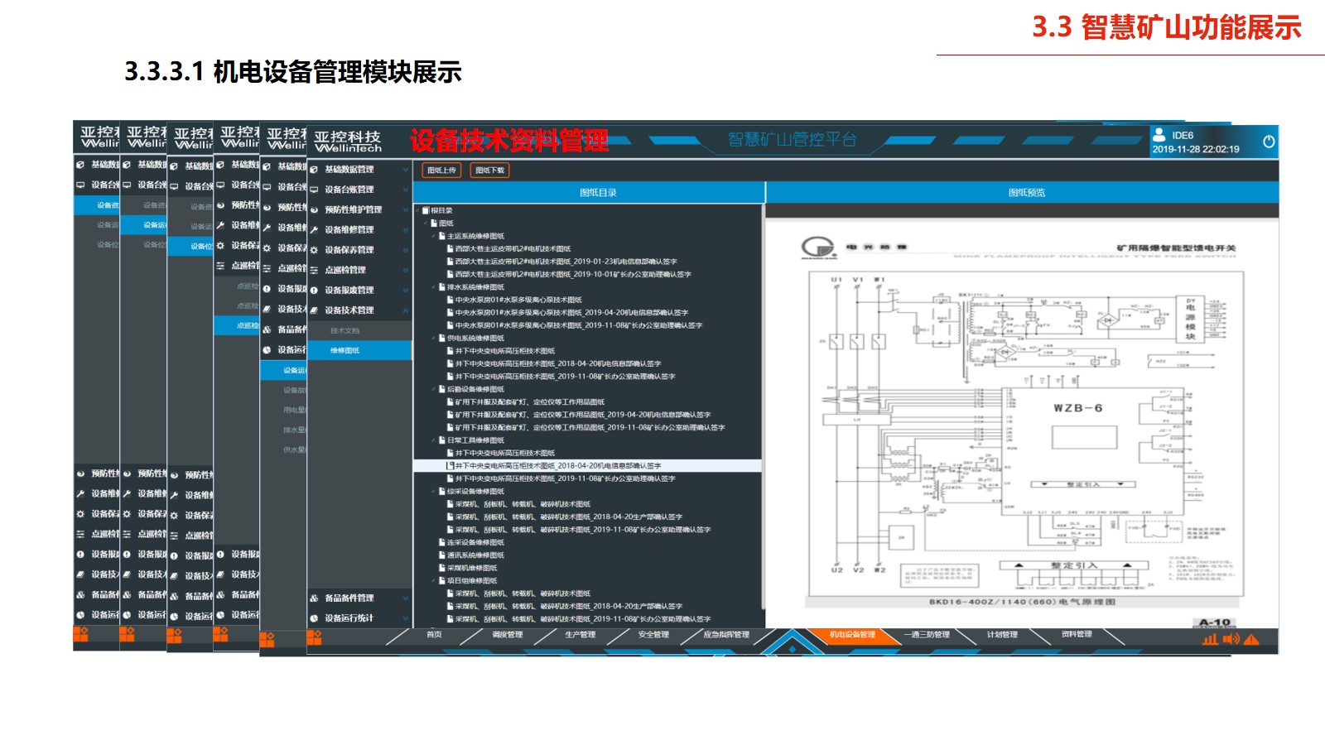The height and width of the screenshot is (745, 1325).
Task: Click the 图纸上传 button
Action: pos(442,171)
